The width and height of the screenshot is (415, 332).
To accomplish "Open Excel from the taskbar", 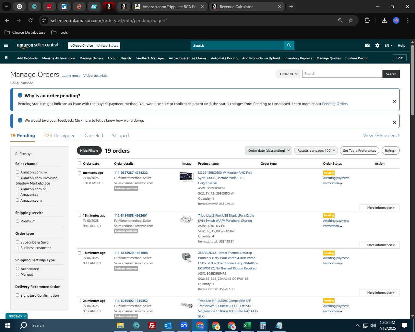I will 247,326.
